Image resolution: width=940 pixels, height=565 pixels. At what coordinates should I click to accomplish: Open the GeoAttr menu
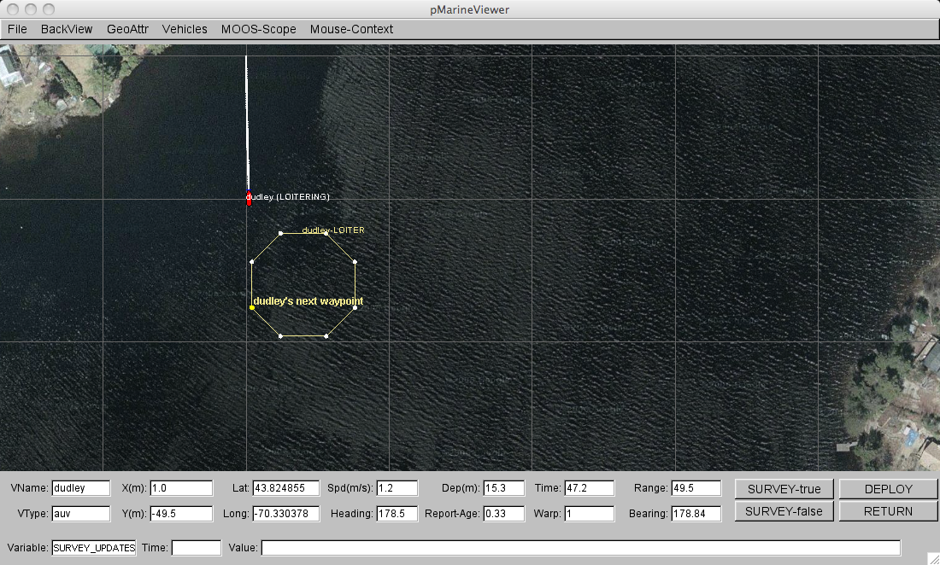(127, 29)
